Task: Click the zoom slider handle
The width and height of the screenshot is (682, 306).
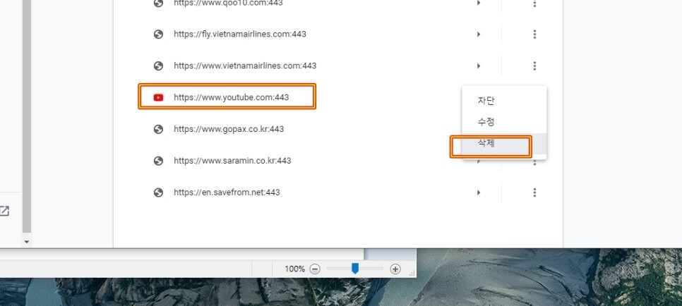Action: pyautogui.click(x=355, y=269)
